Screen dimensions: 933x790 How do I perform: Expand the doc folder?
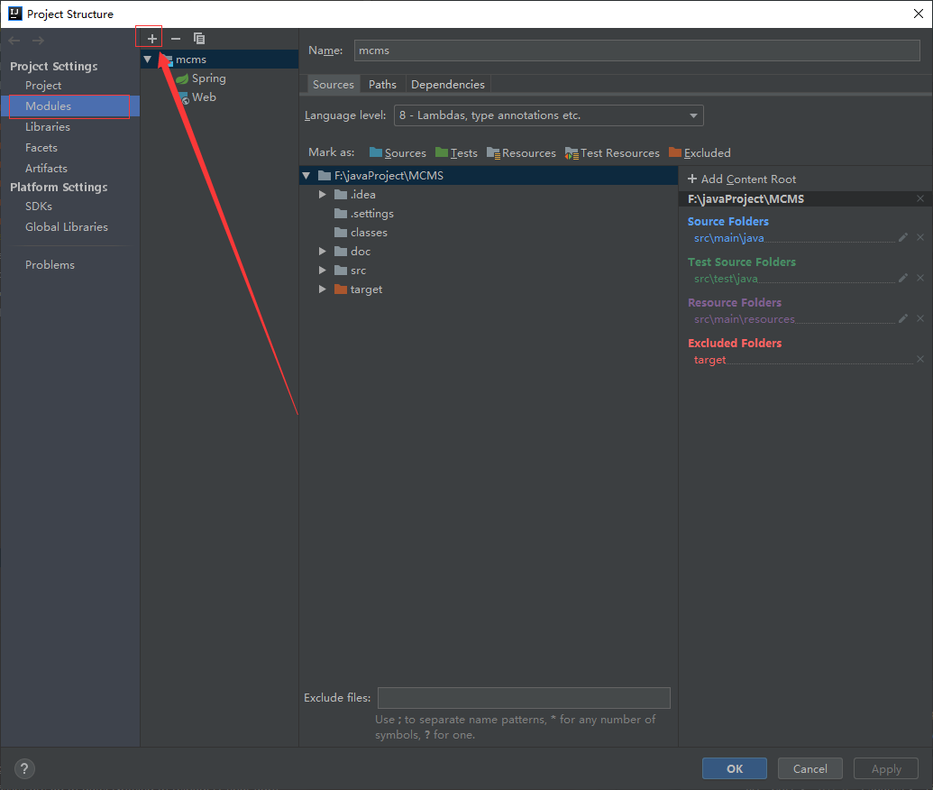coord(322,252)
